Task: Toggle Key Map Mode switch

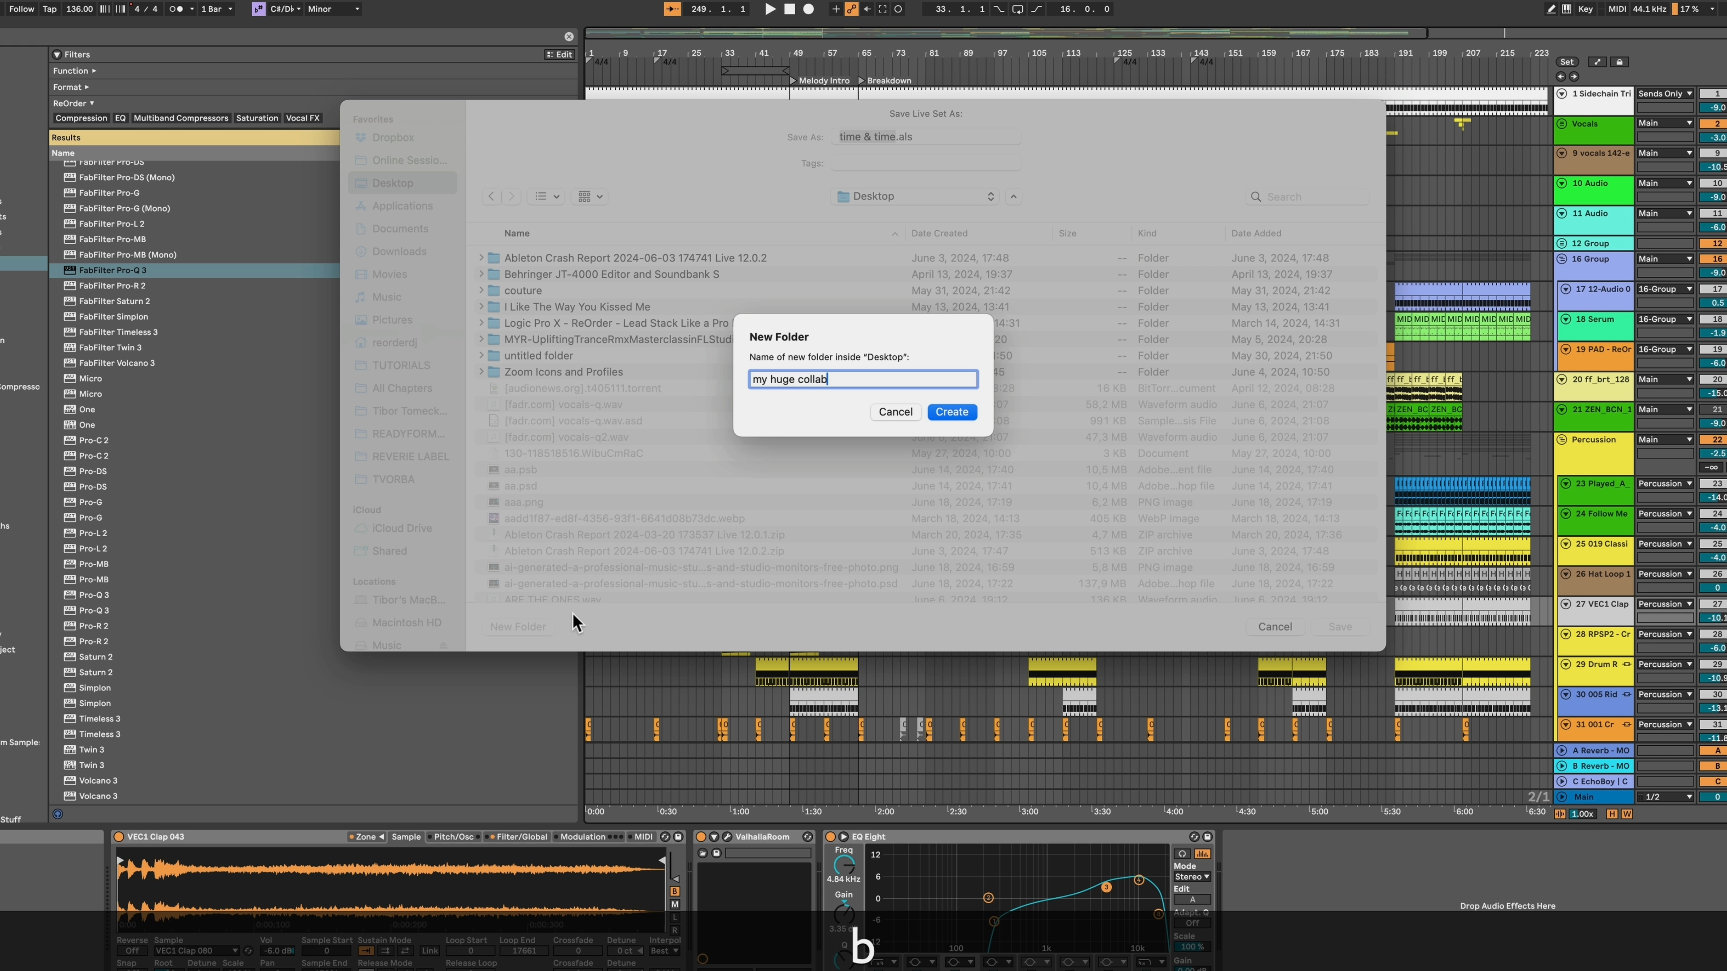Action: pos(1585,9)
